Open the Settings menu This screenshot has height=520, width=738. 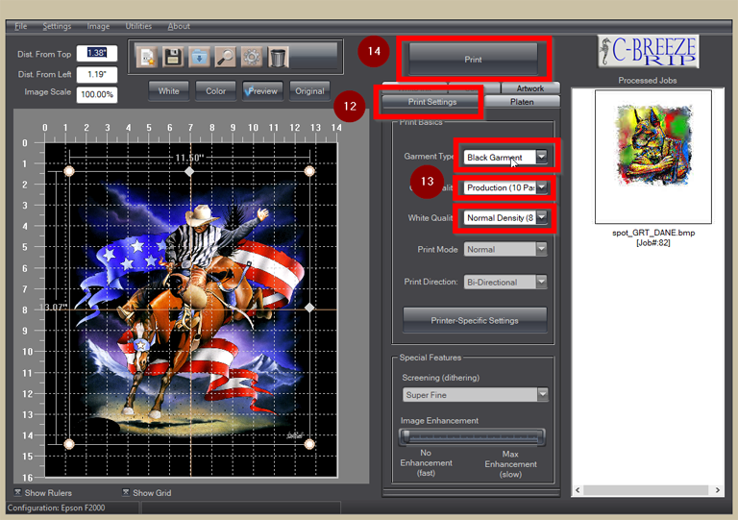click(x=57, y=26)
